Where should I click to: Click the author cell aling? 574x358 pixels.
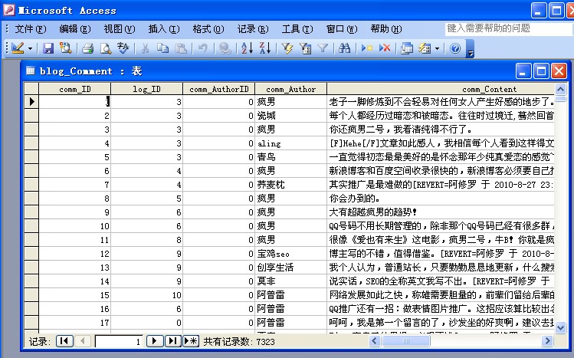pos(290,143)
